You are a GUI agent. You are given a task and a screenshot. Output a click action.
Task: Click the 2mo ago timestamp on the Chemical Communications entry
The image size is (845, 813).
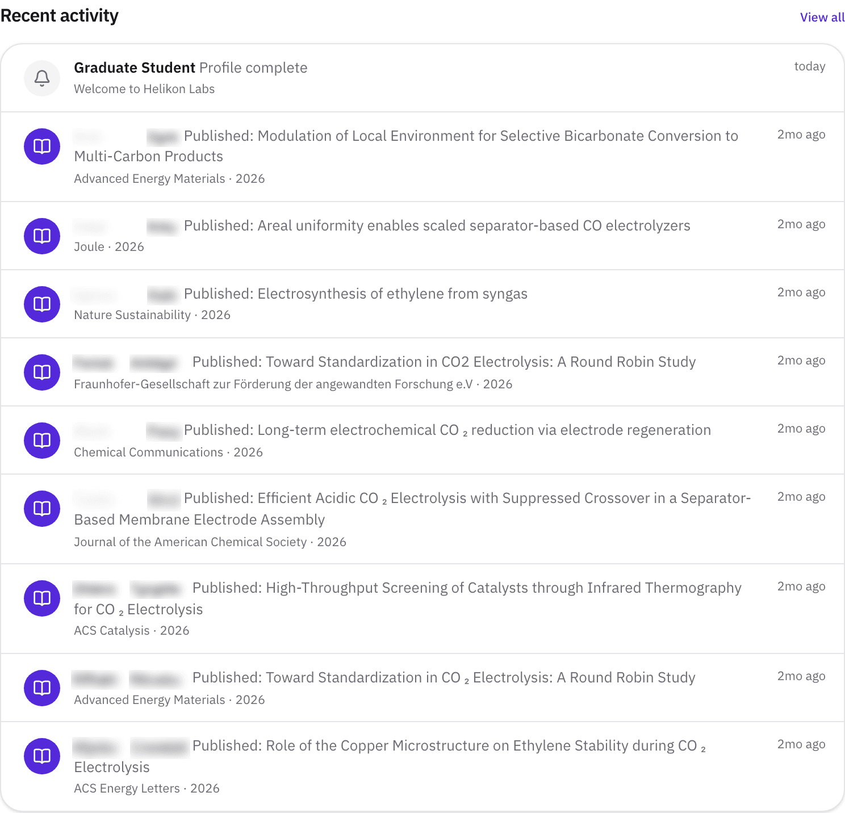tap(801, 429)
